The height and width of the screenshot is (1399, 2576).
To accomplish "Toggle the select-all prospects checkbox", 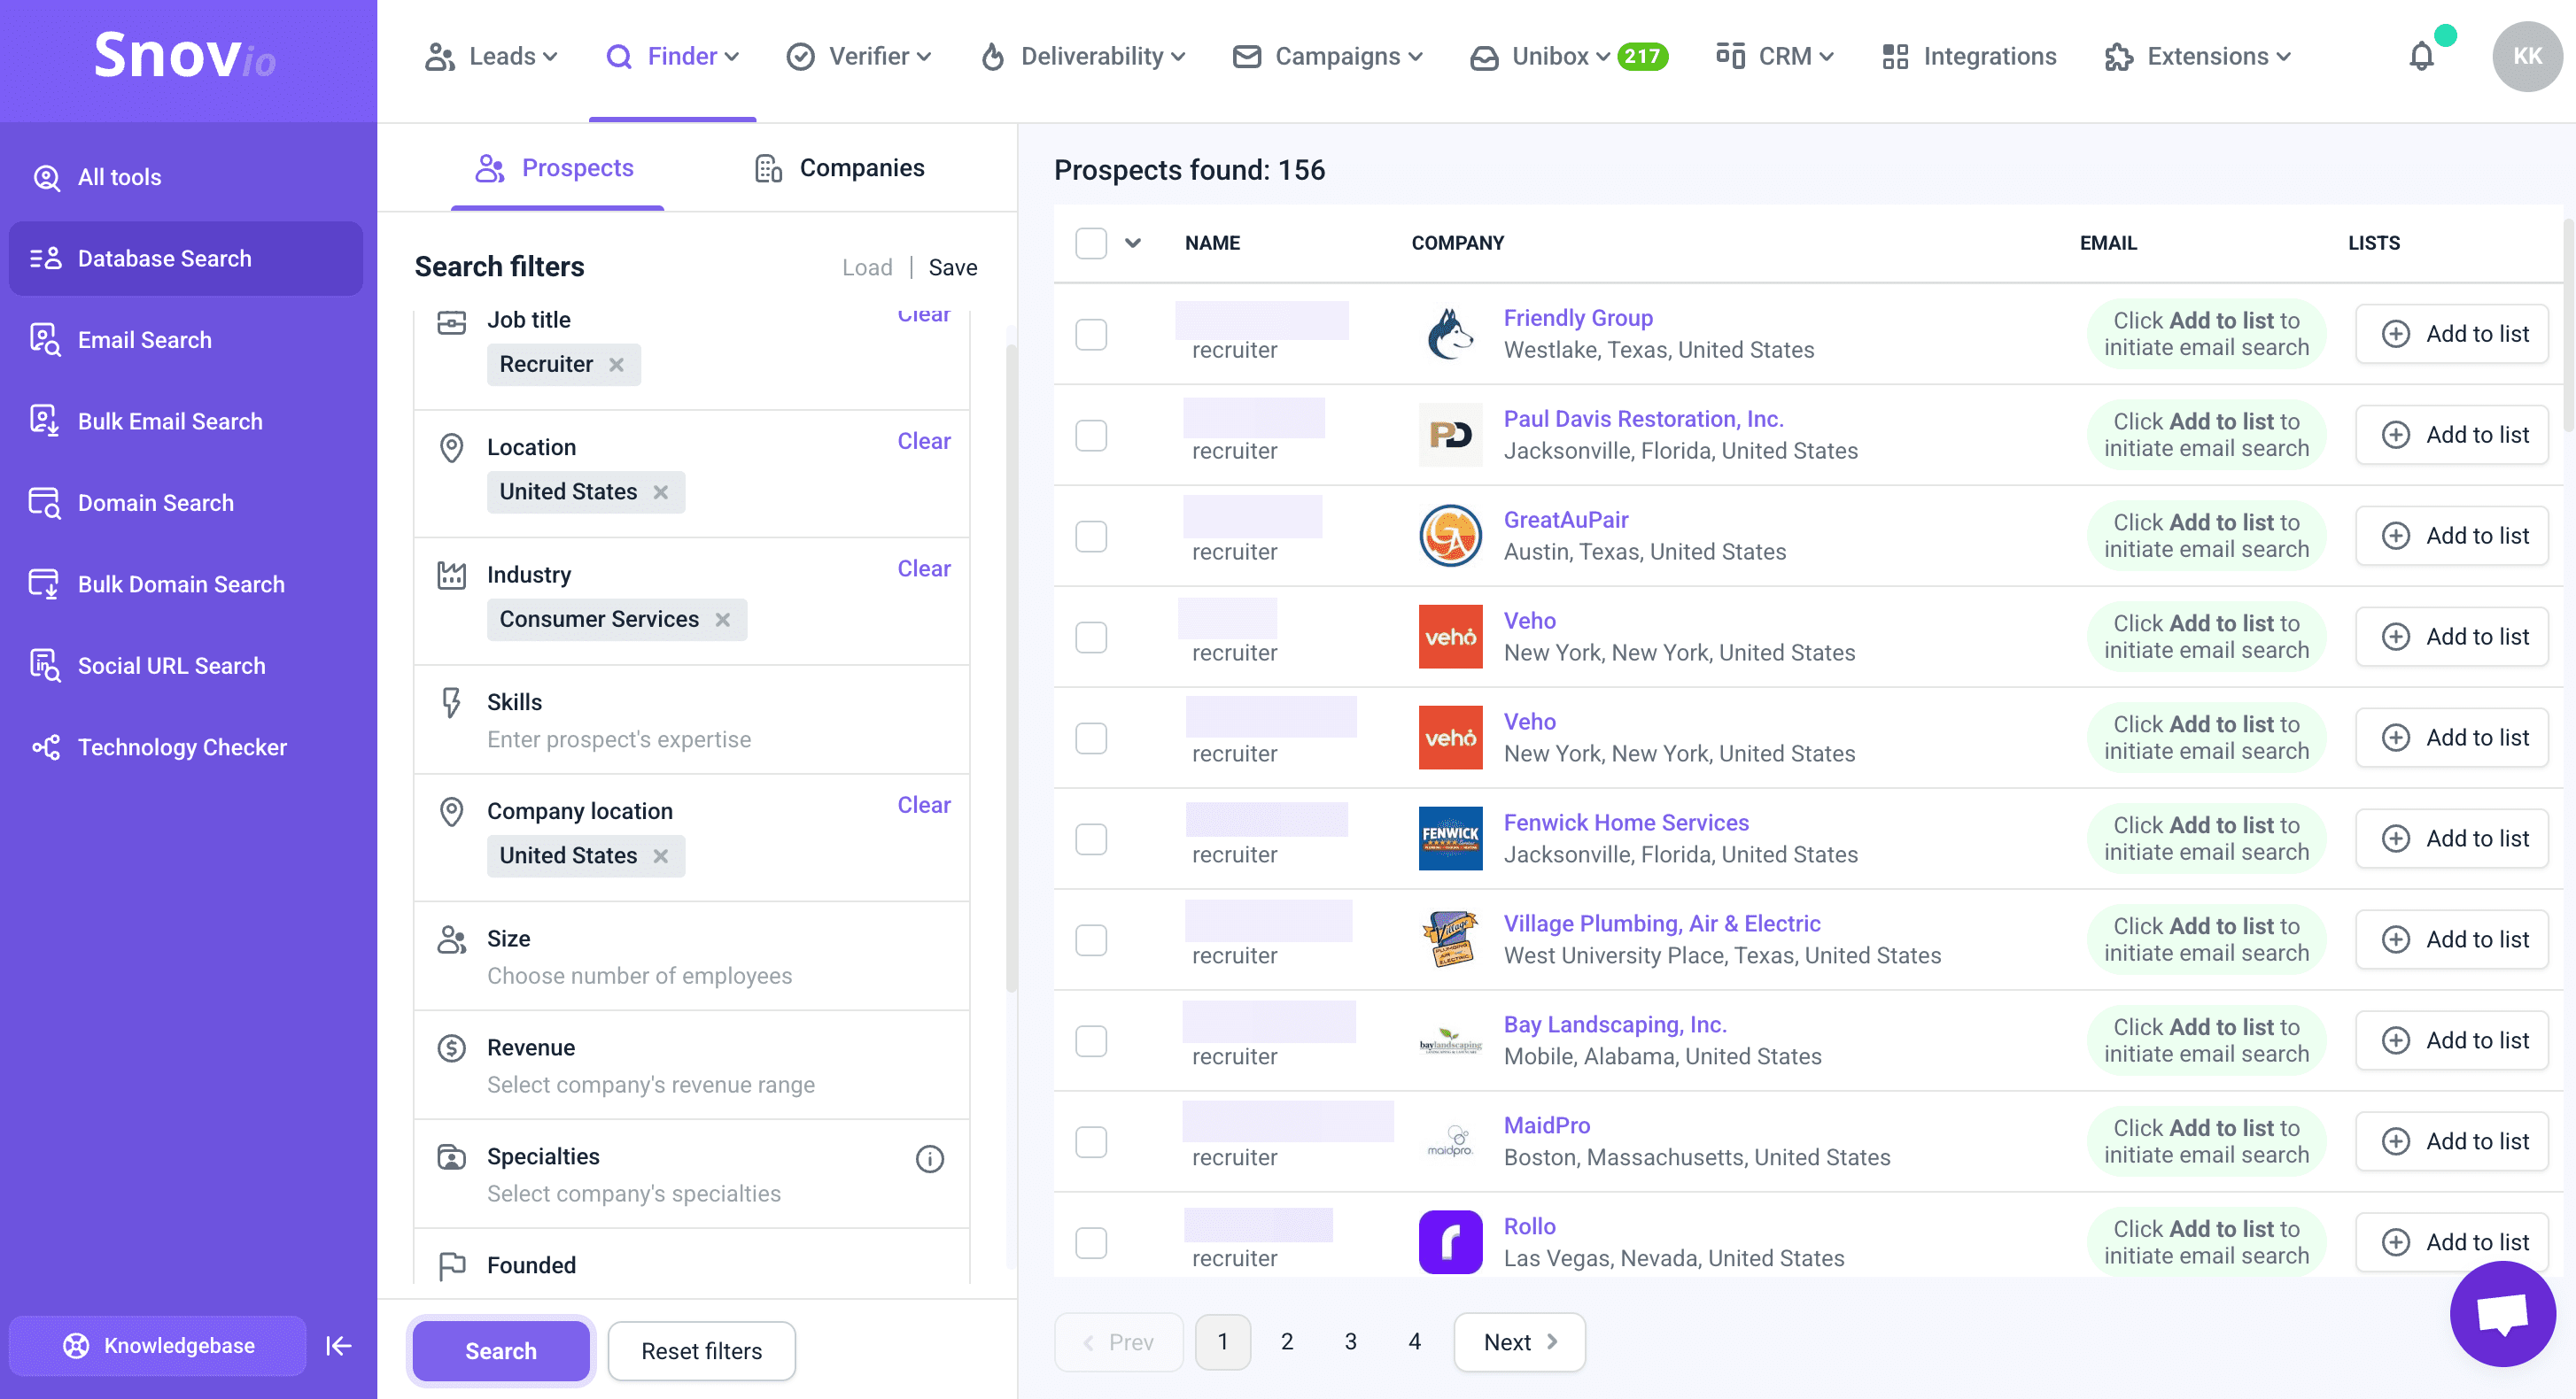I will 1091,243.
